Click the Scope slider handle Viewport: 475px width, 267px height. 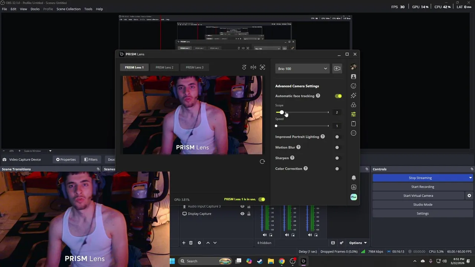pos(282,112)
